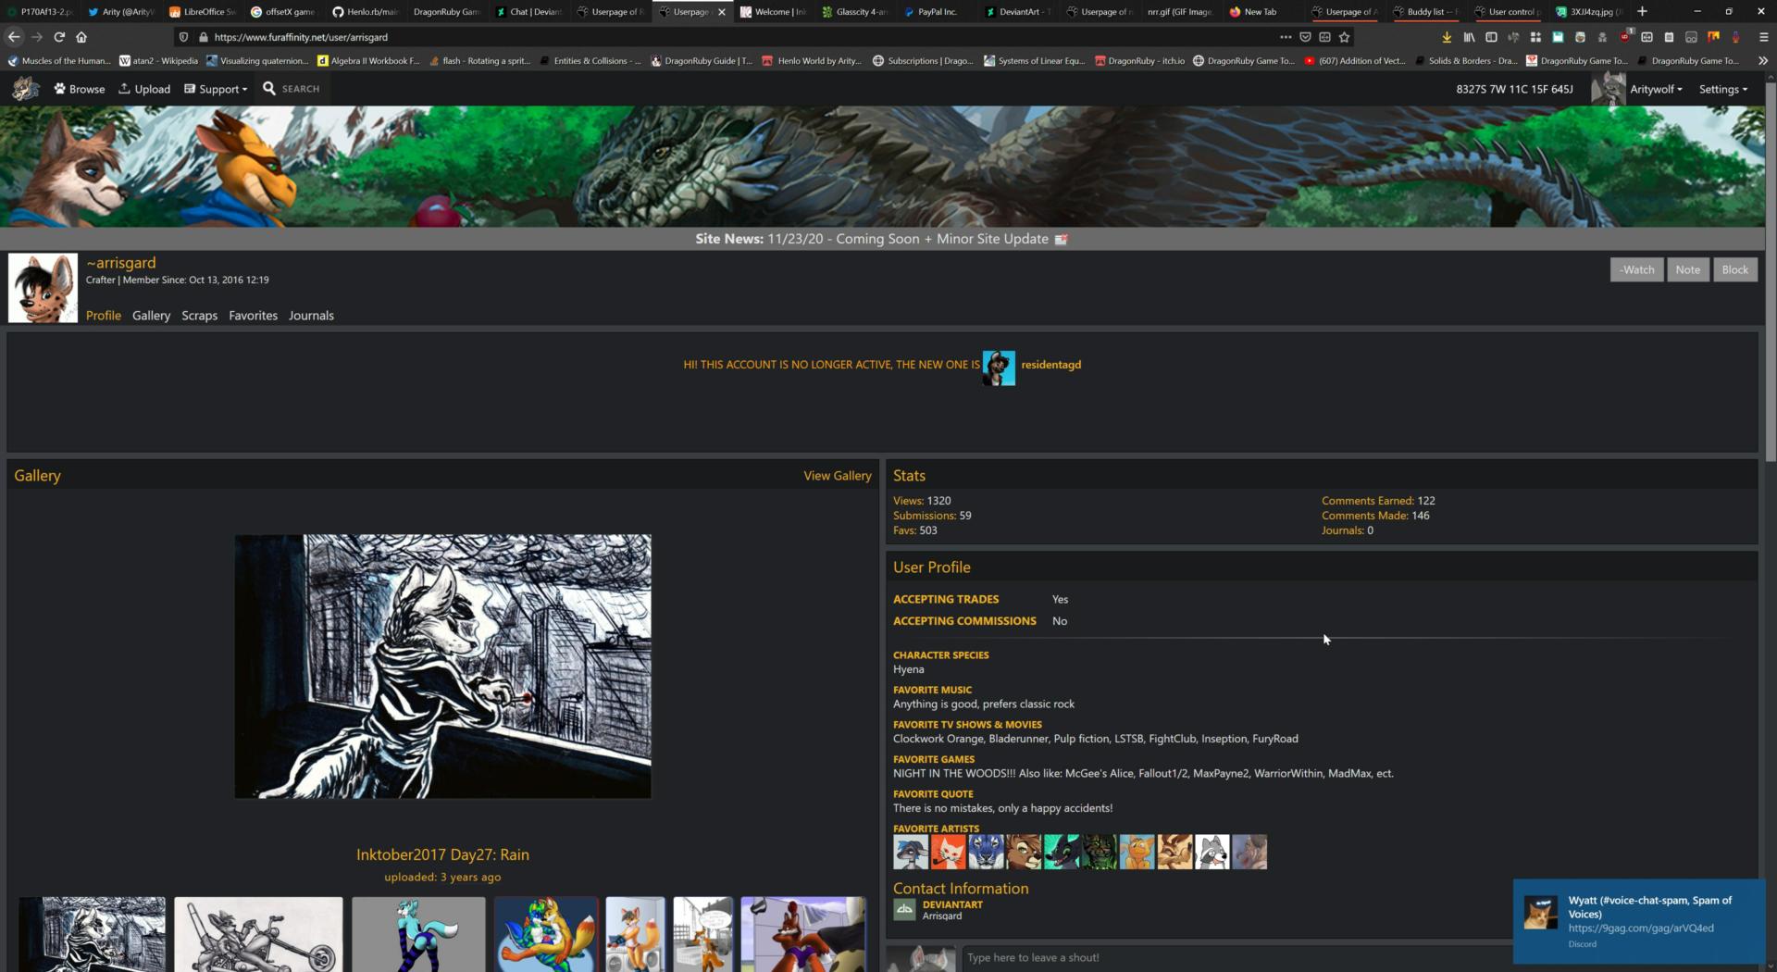Open the tracking protection shield icon

point(183,37)
